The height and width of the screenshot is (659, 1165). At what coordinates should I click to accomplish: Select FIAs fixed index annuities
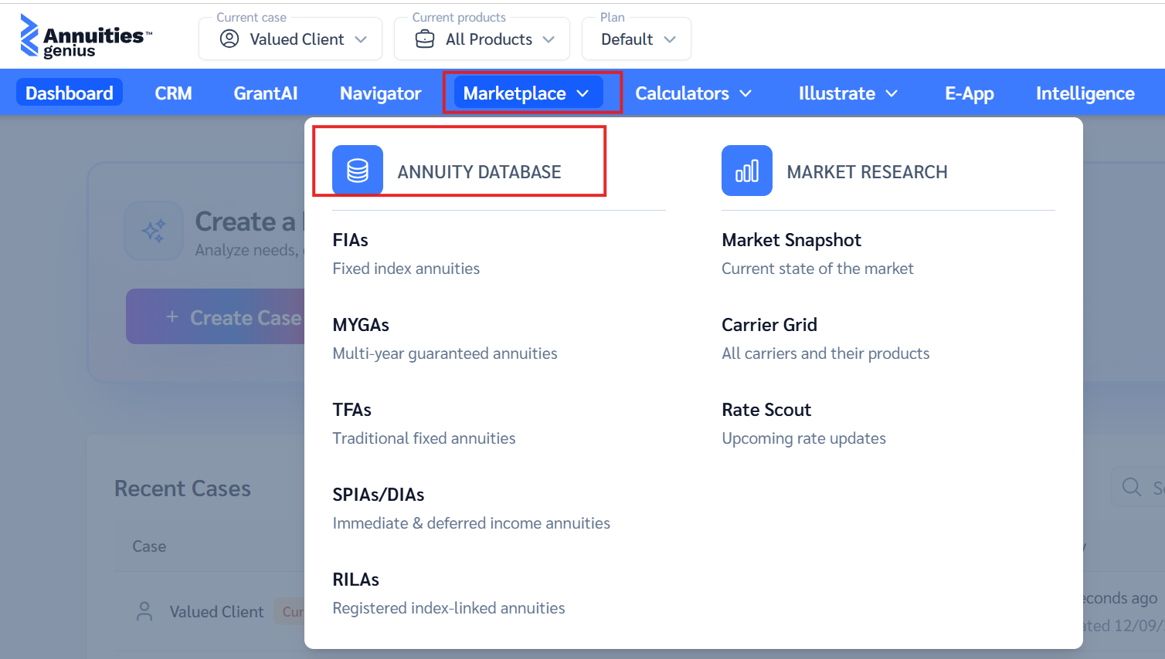406,254
